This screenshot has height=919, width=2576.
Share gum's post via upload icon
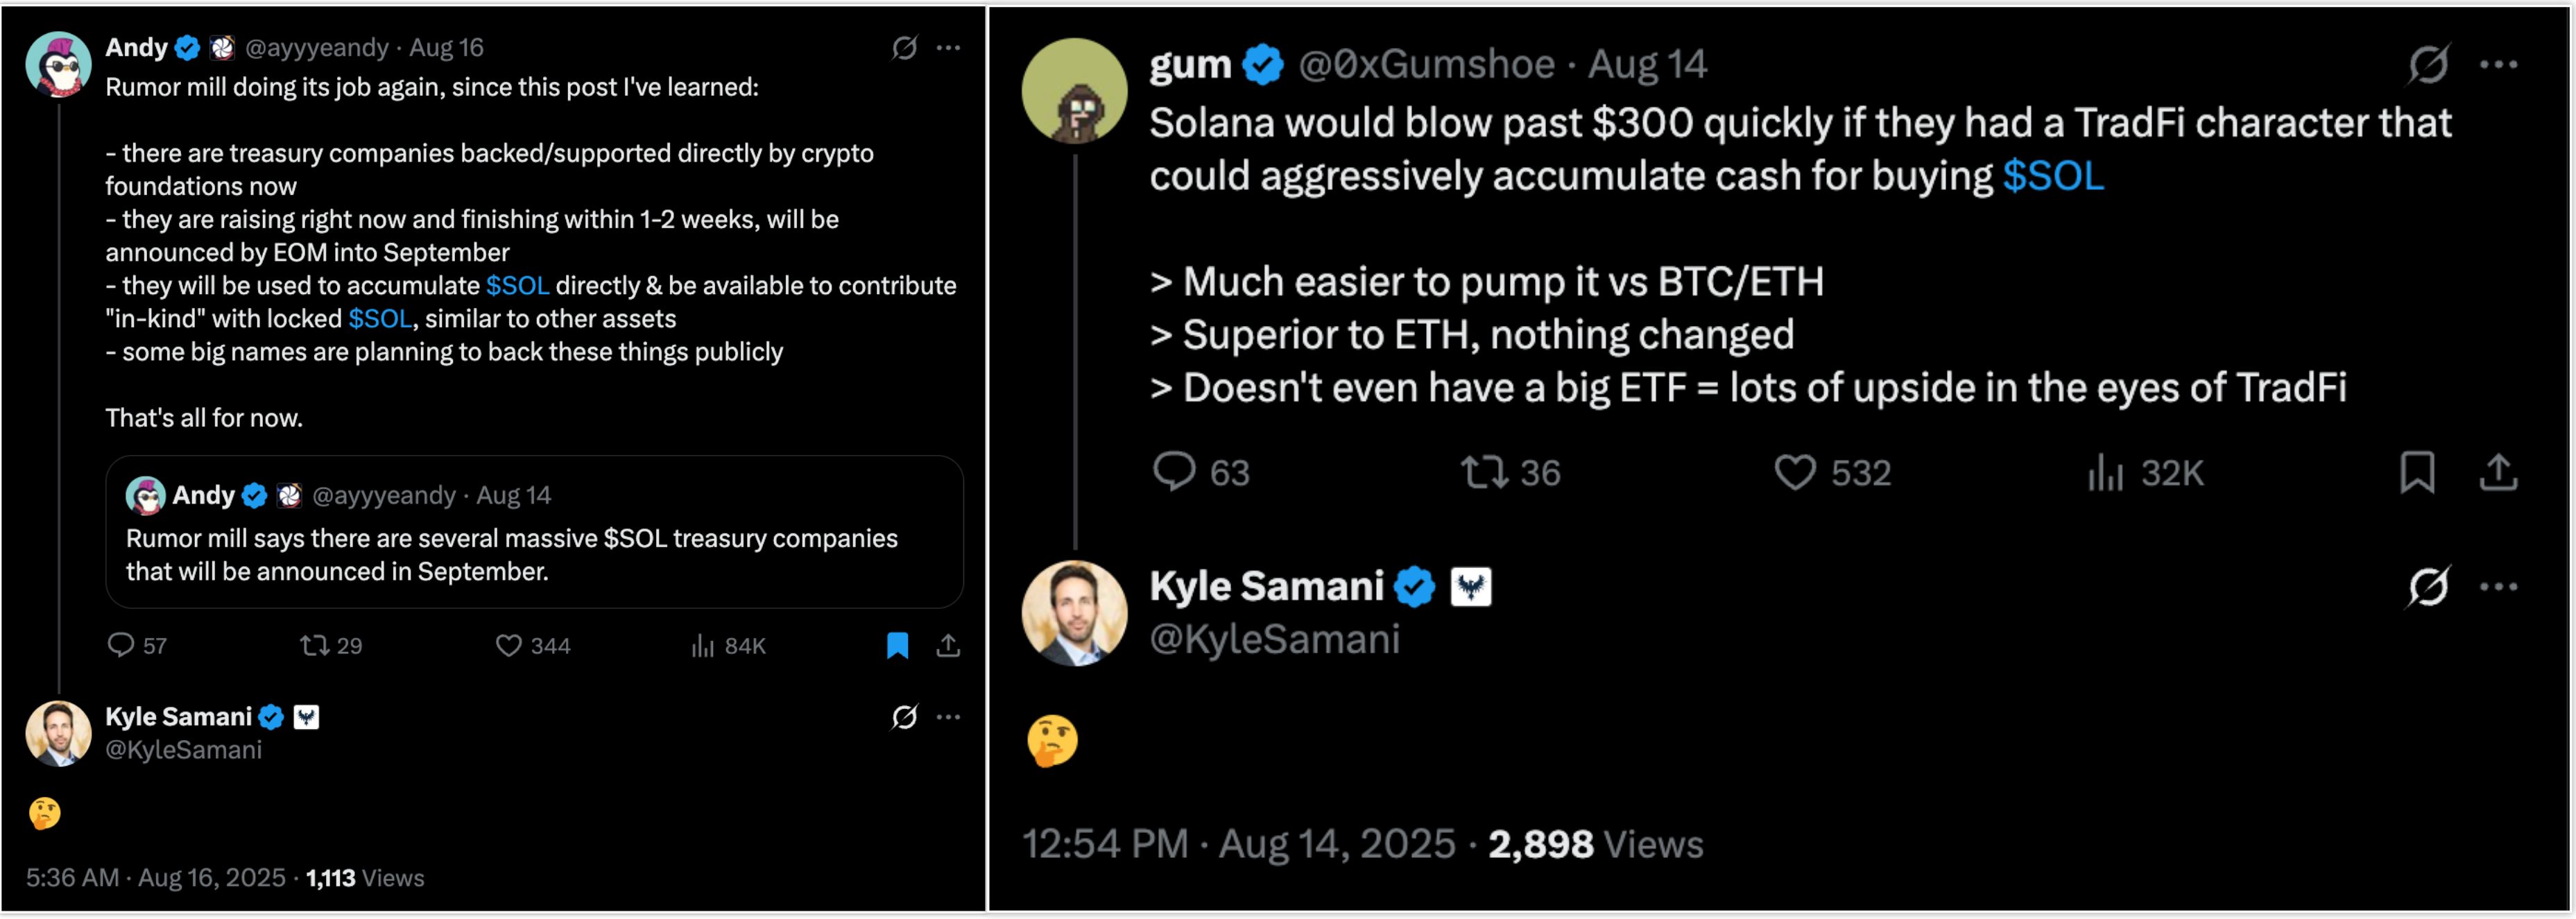pos(2498,472)
